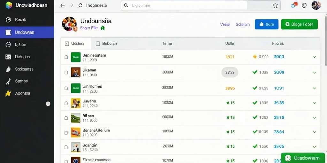Click the Sagrt File link

[x=89, y=28]
